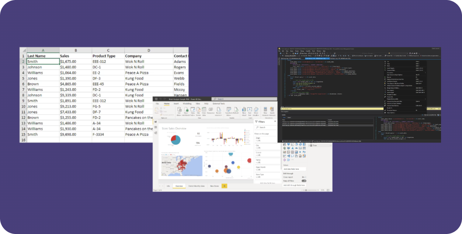
Task: Hide the Filters pane with its collapse arrow
Action: click(275, 121)
